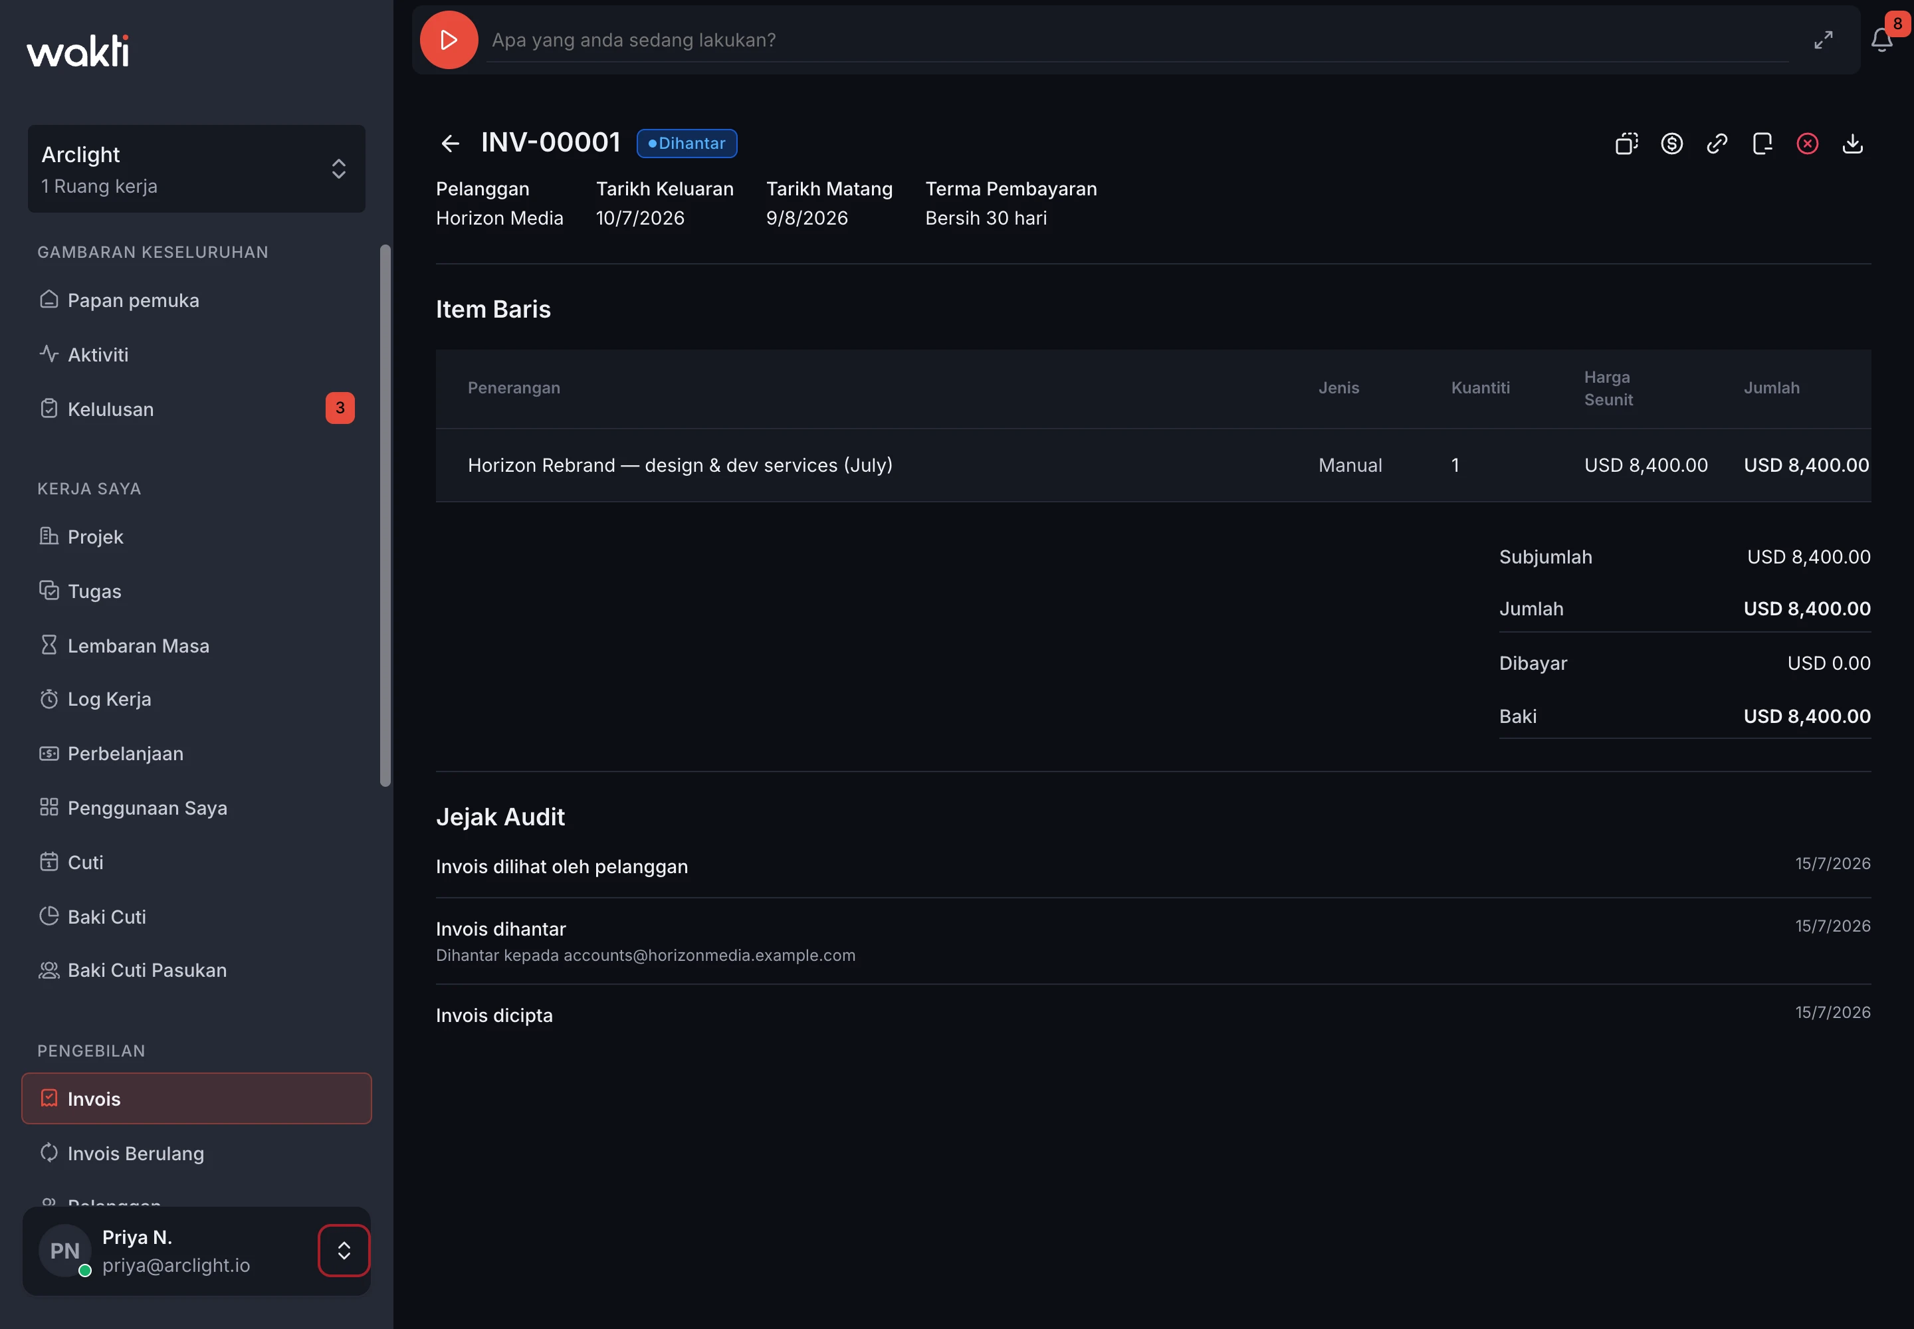Open Lembaran Masa
1914x1329 pixels.
pyautogui.click(x=197, y=645)
